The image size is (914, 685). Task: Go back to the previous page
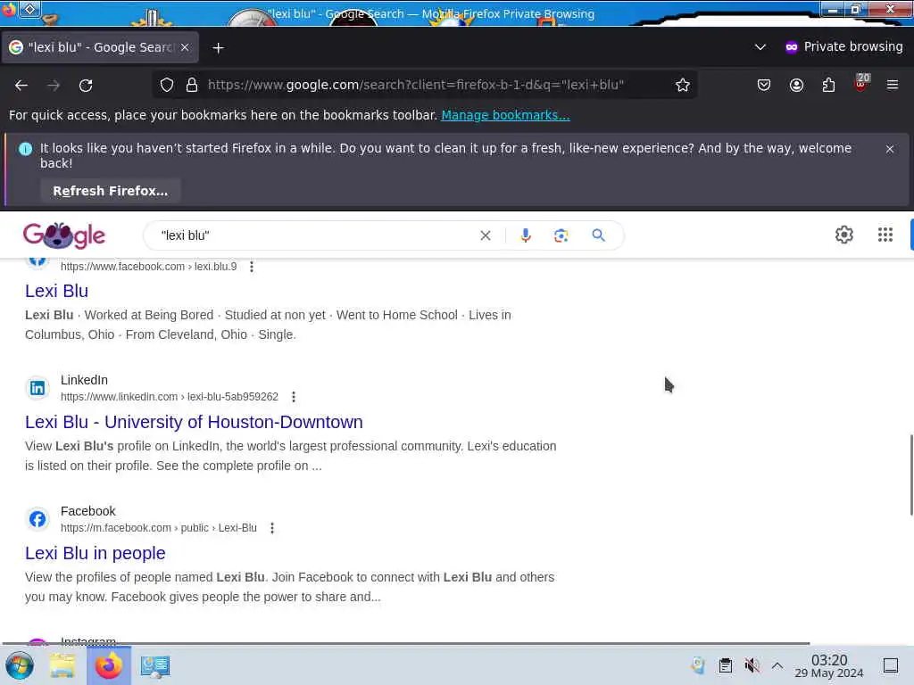point(21,85)
